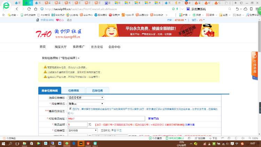Click the home icon in site top bar
This screenshot has height=147, width=261.
tap(38, 20)
